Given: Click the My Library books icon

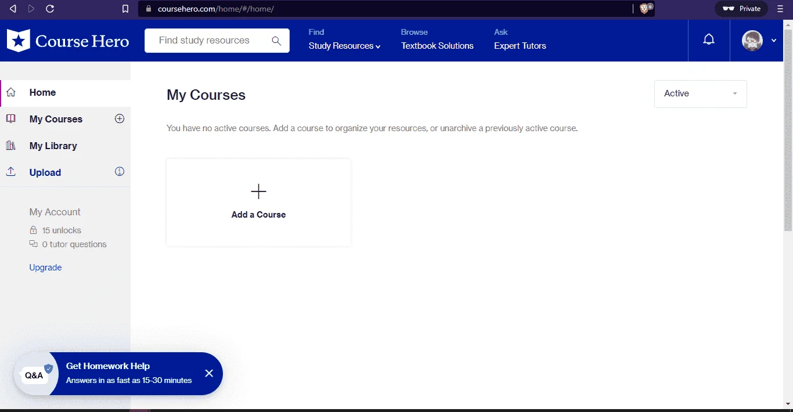Looking at the screenshot, I should tap(10, 145).
